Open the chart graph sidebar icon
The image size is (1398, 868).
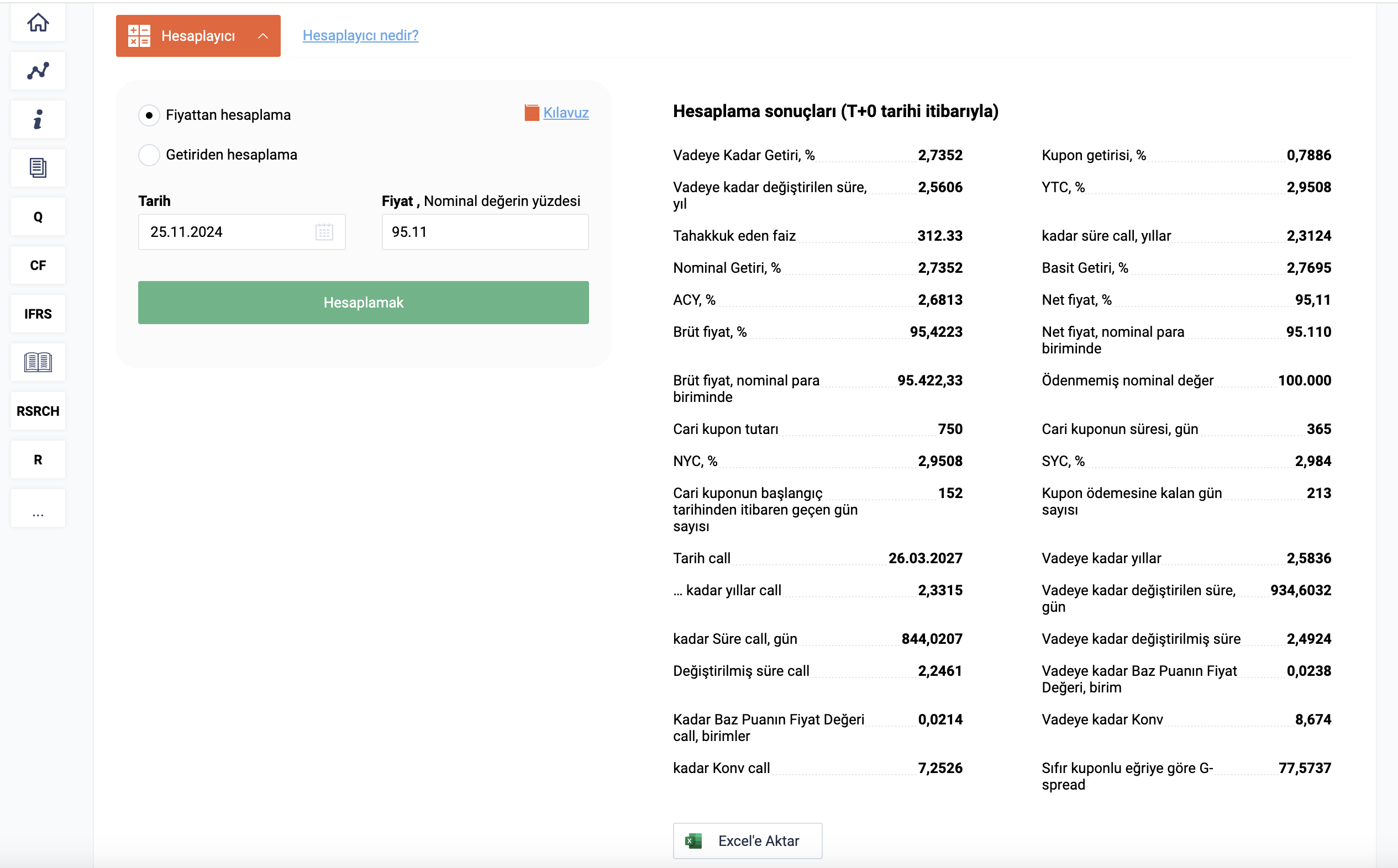38,71
